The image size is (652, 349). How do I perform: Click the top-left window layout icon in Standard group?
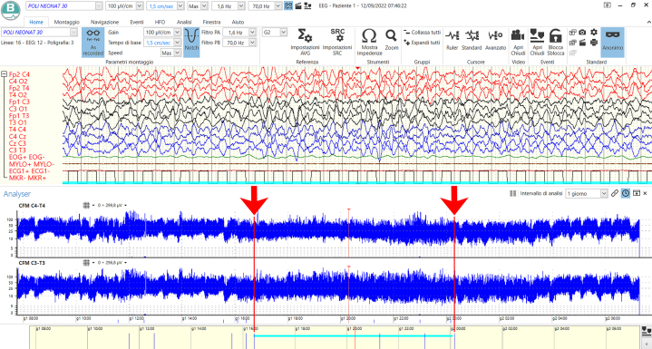[x=572, y=32]
